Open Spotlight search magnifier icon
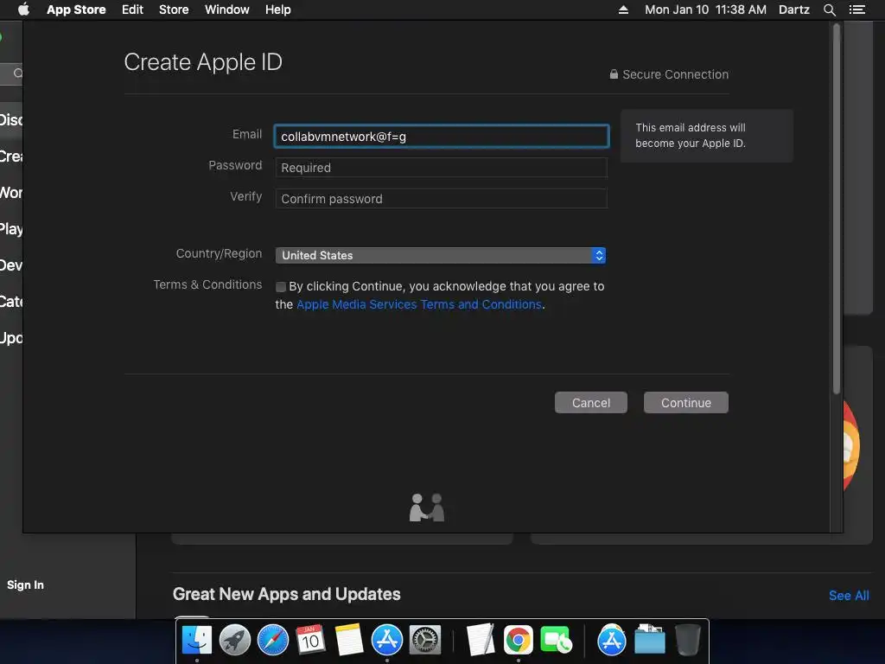Viewport: 885px width, 664px height. [829, 10]
